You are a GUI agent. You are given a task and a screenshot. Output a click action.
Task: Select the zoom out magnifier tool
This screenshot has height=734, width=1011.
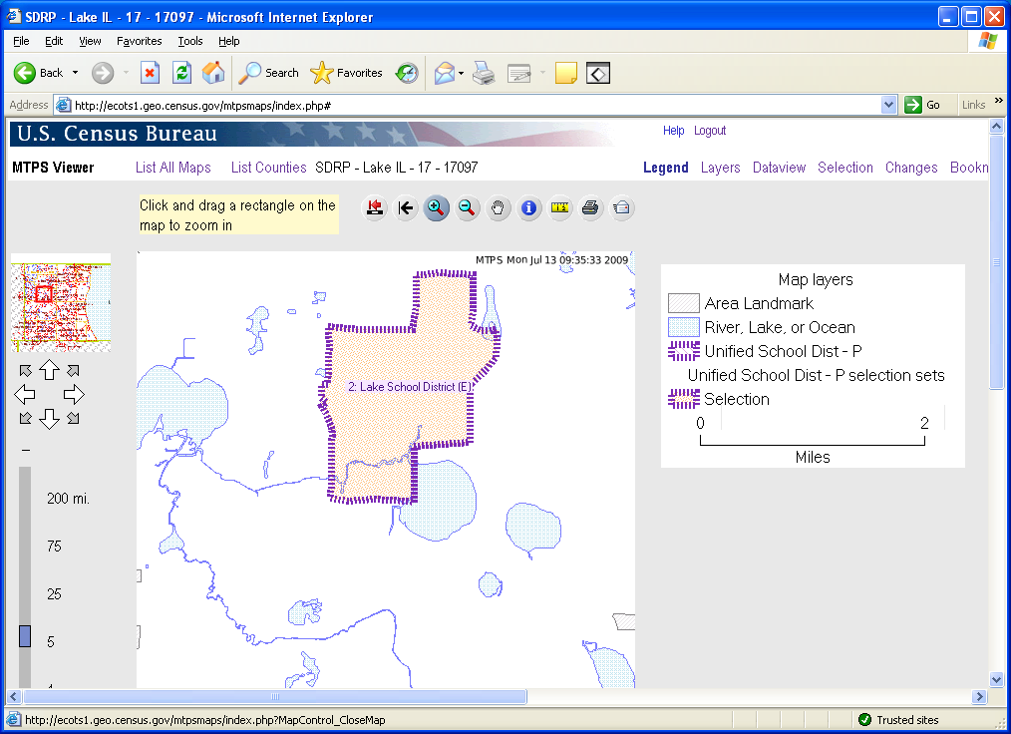click(467, 207)
